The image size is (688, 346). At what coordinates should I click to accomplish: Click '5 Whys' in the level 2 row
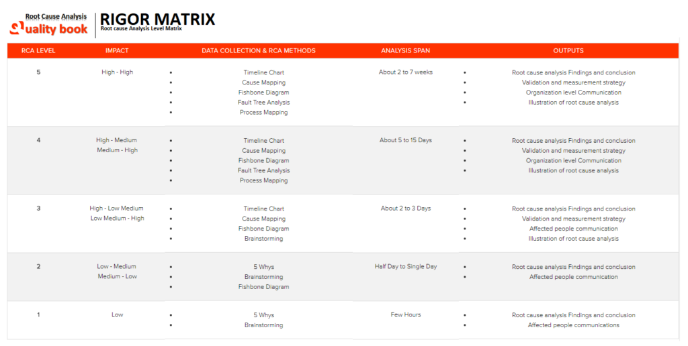(263, 267)
